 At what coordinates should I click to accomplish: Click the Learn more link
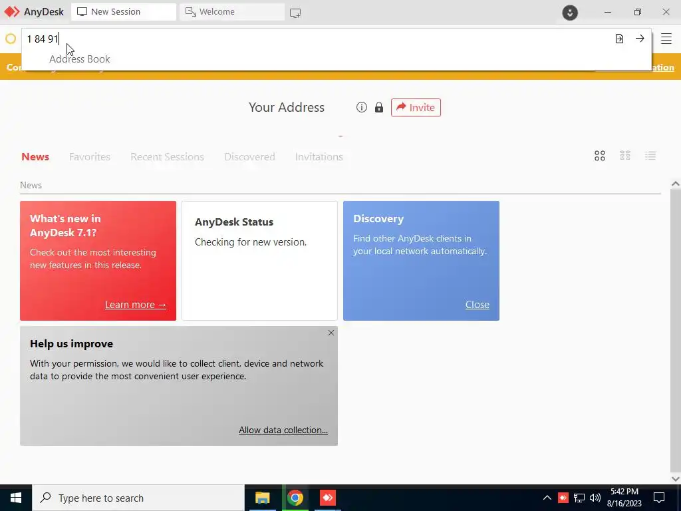(x=136, y=305)
